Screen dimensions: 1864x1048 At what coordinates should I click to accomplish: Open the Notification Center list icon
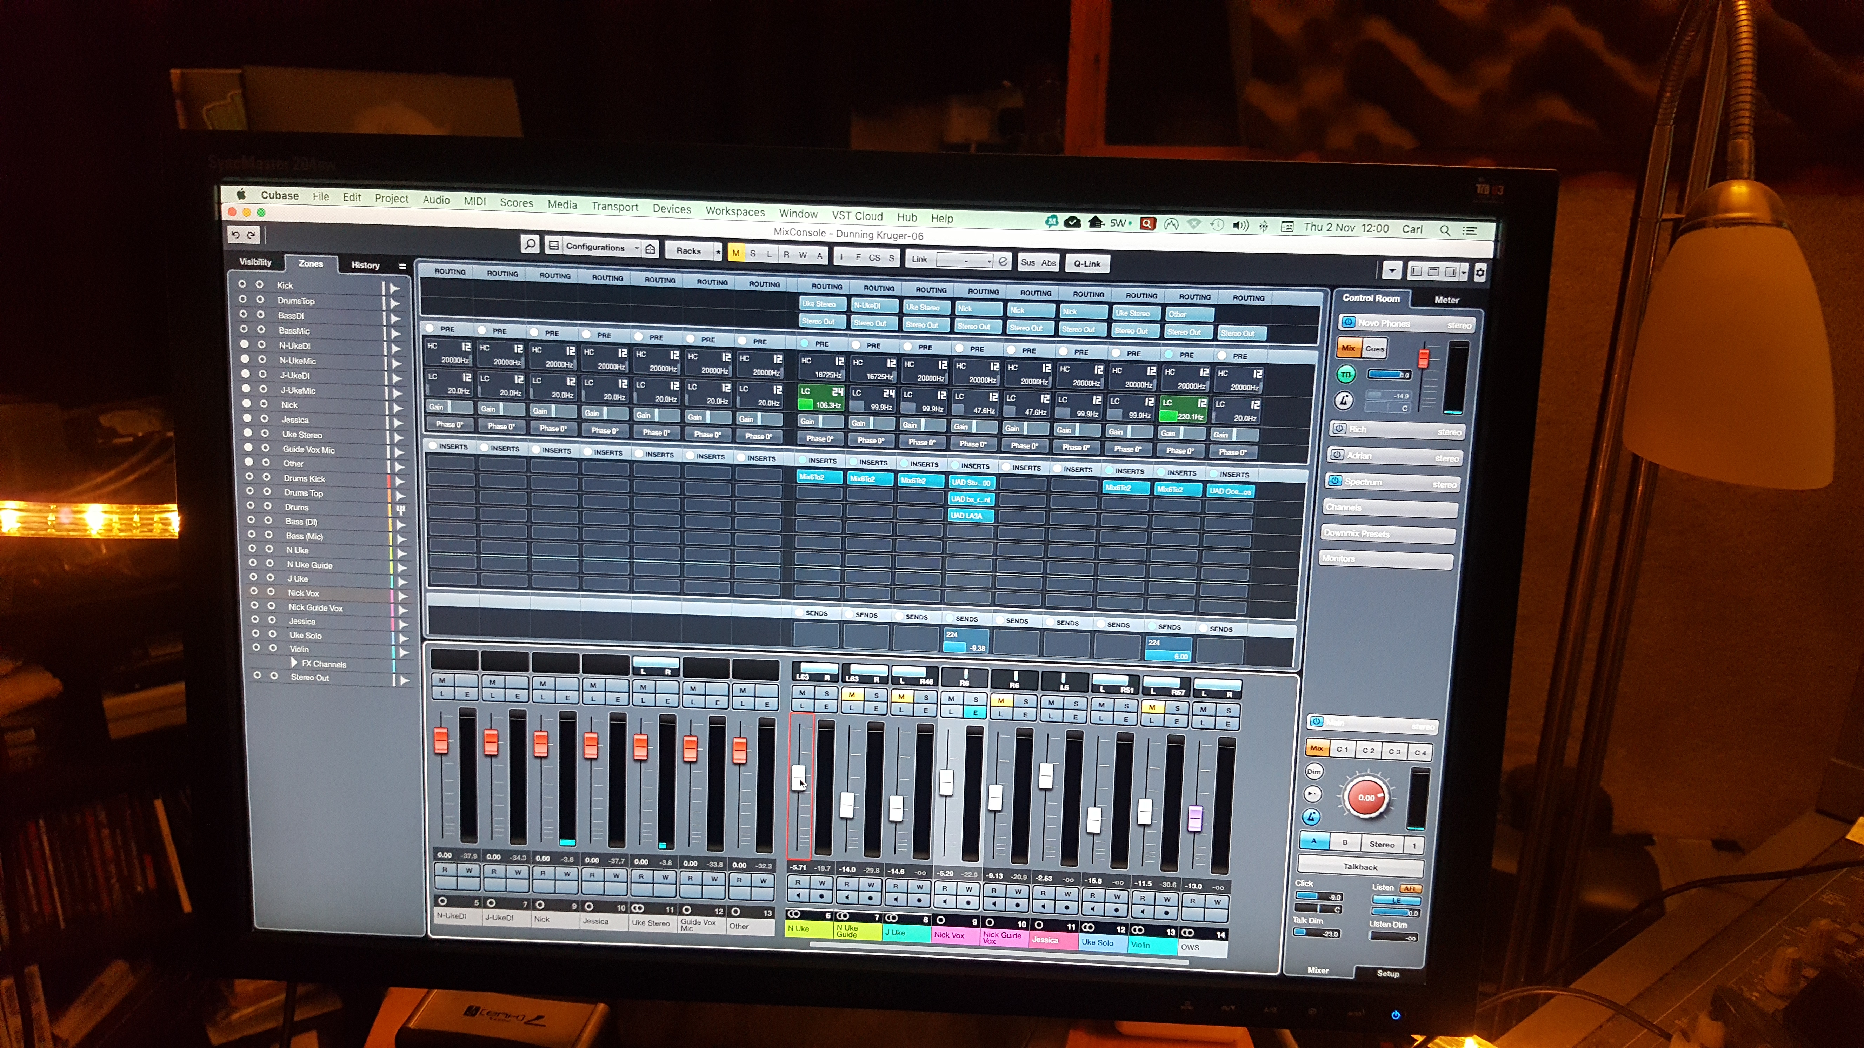[1470, 231]
